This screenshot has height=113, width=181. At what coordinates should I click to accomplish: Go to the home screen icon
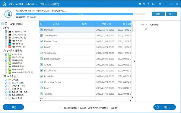coord(4,4)
